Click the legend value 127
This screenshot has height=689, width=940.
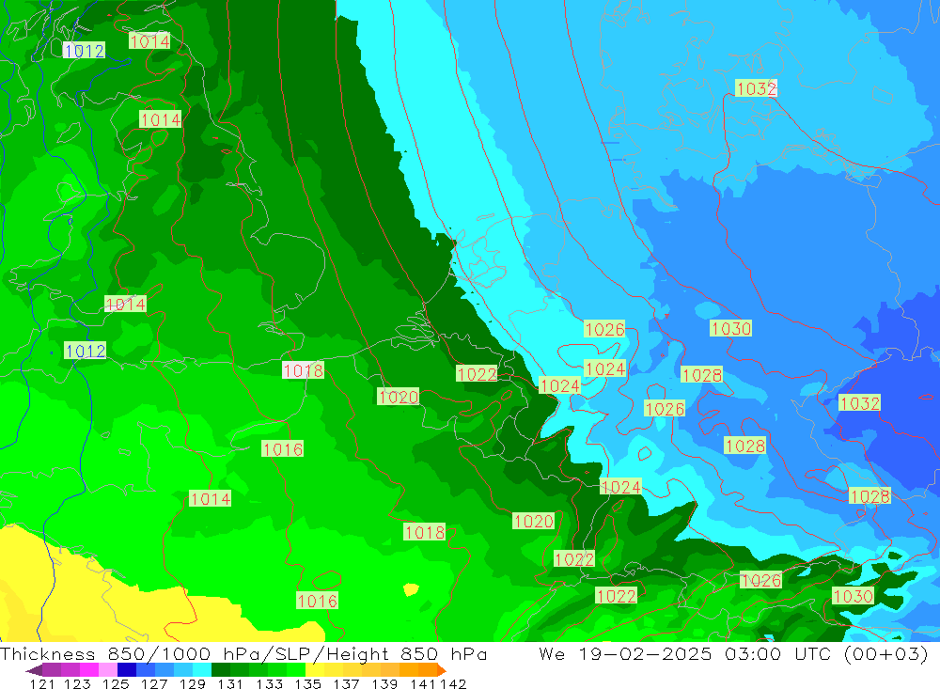tap(154, 683)
